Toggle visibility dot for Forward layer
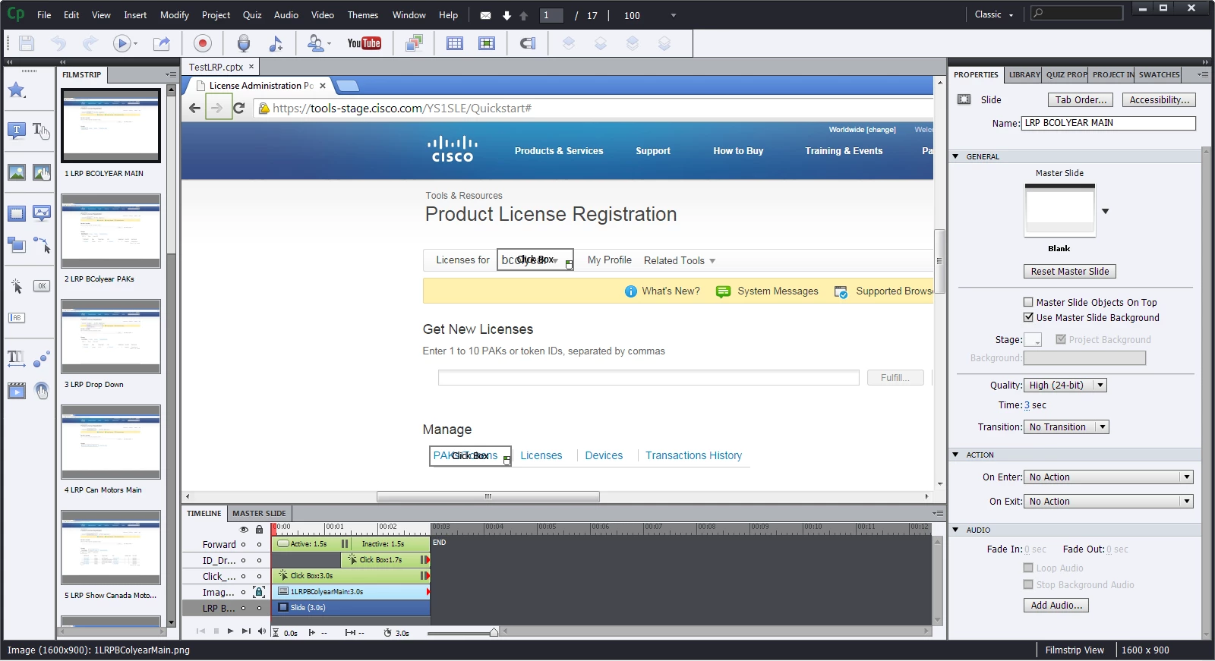Viewport: 1215px width, 661px height. coord(243,544)
